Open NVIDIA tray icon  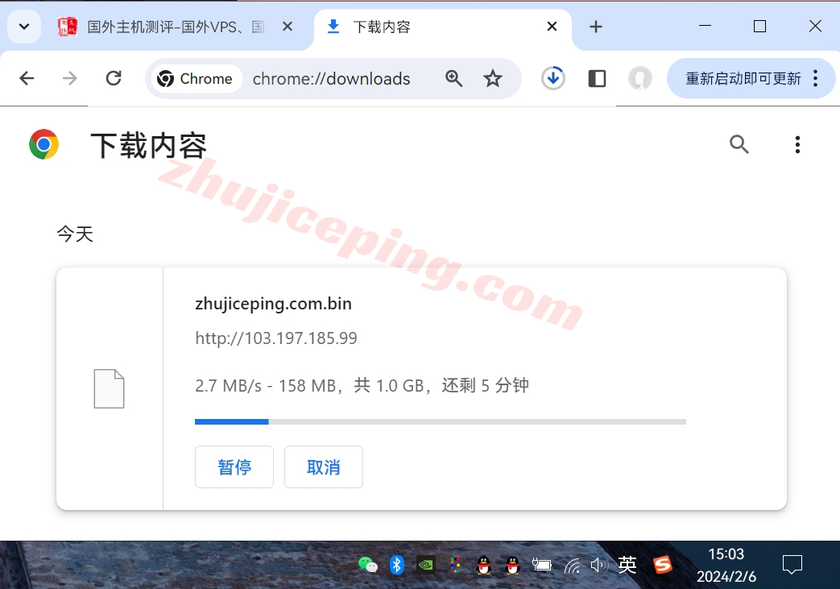[x=426, y=565]
